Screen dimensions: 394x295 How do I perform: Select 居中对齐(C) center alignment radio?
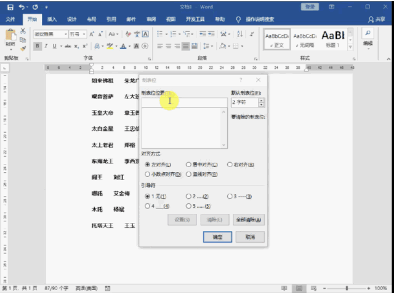click(188, 165)
